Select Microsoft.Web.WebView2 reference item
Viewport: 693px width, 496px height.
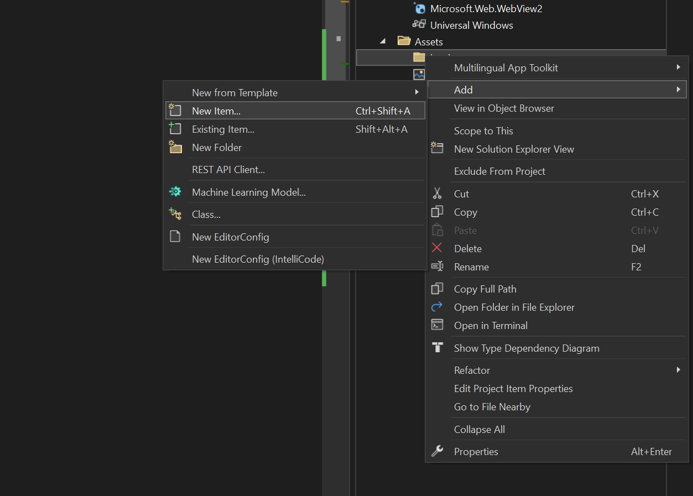point(486,8)
